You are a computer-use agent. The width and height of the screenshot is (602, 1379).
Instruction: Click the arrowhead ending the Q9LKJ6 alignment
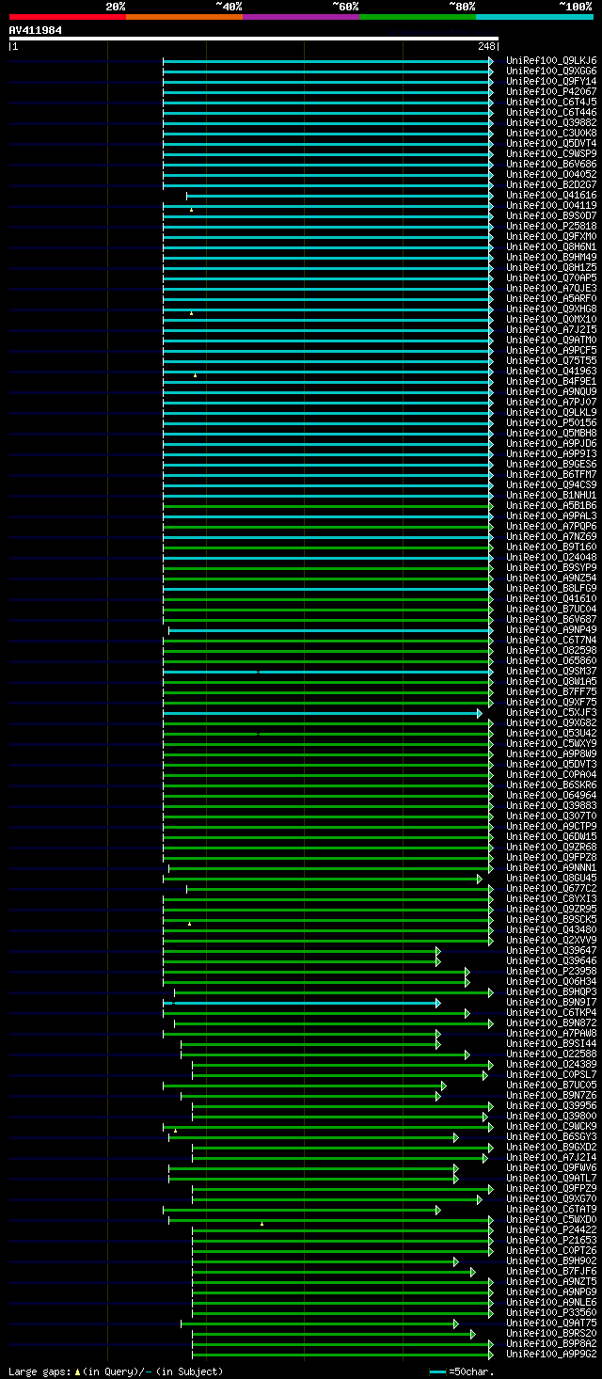(x=490, y=61)
